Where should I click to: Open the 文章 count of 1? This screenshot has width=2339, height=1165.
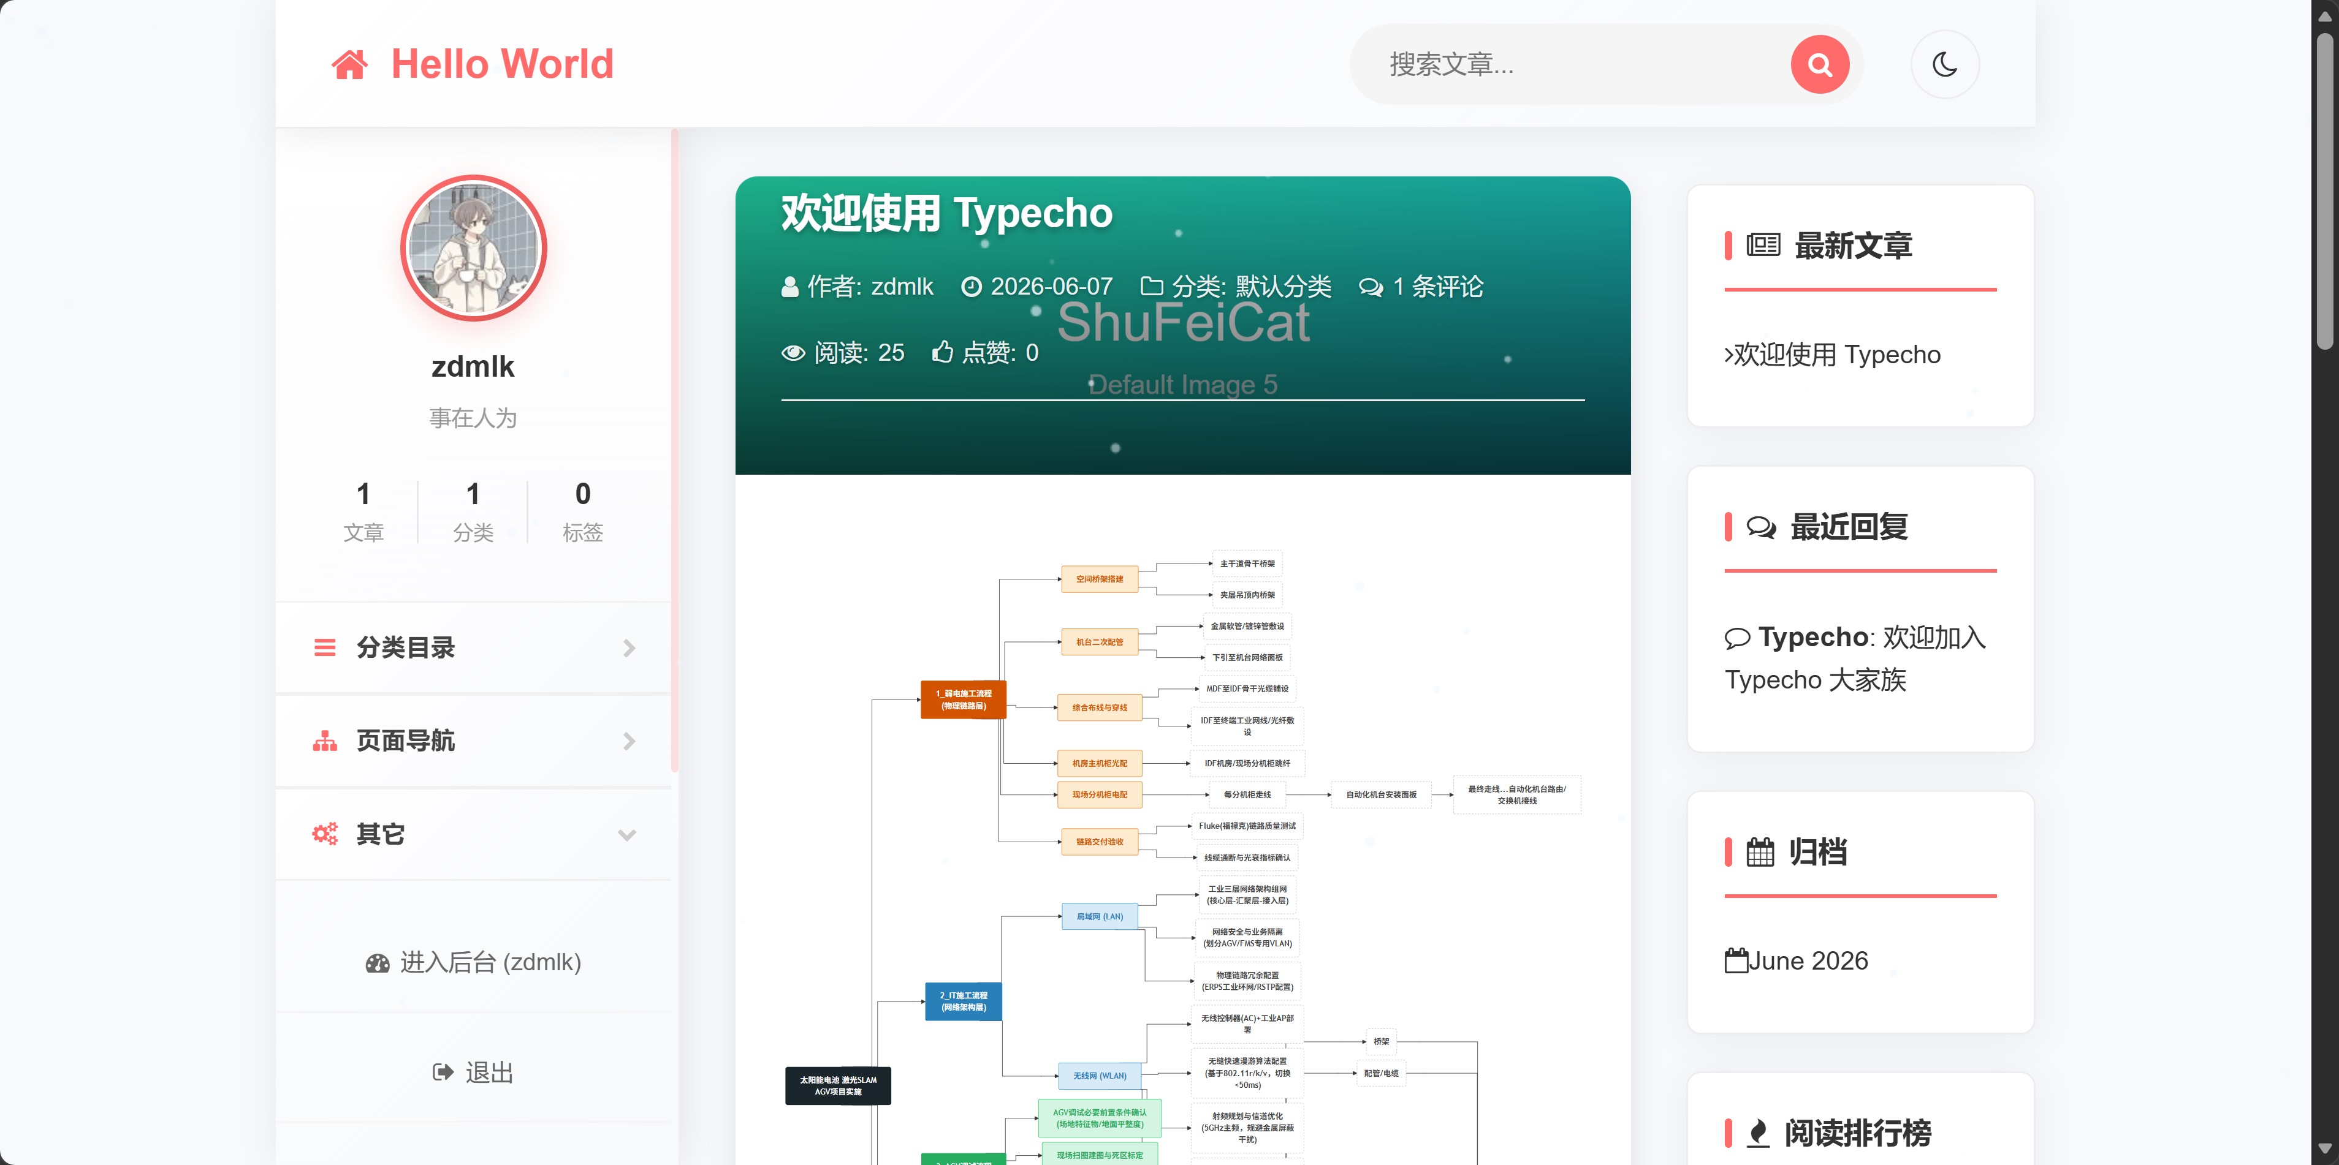click(363, 511)
